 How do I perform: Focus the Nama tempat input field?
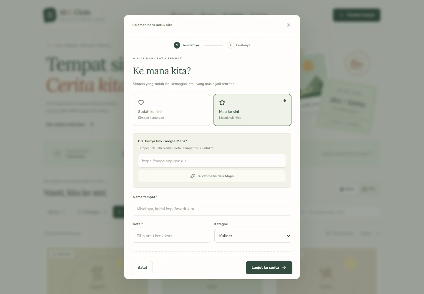pos(212,209)
